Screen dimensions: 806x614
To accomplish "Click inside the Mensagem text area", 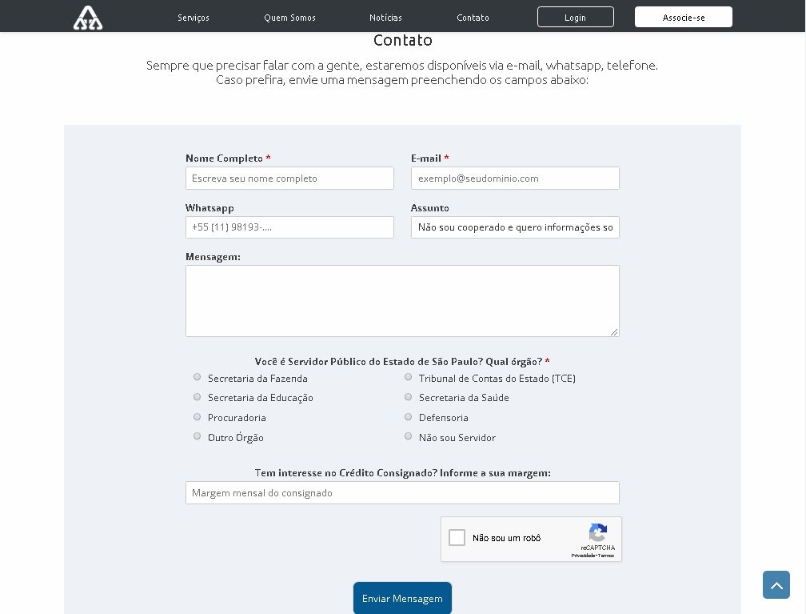I will (402, 301).
